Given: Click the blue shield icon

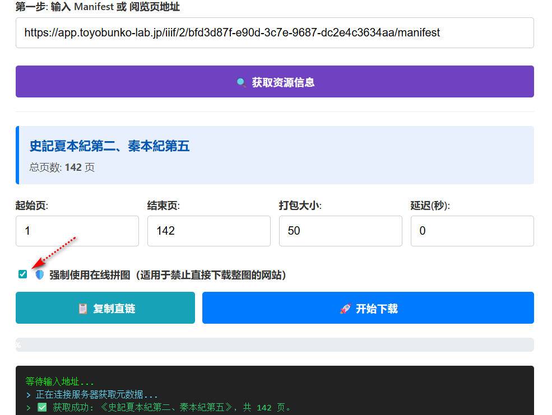Looking at the screenshot, I should pos(39,274).
